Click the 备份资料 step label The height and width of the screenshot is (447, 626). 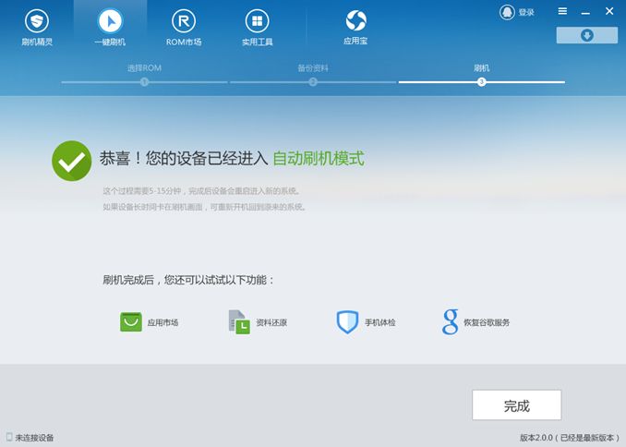(313, 68)
